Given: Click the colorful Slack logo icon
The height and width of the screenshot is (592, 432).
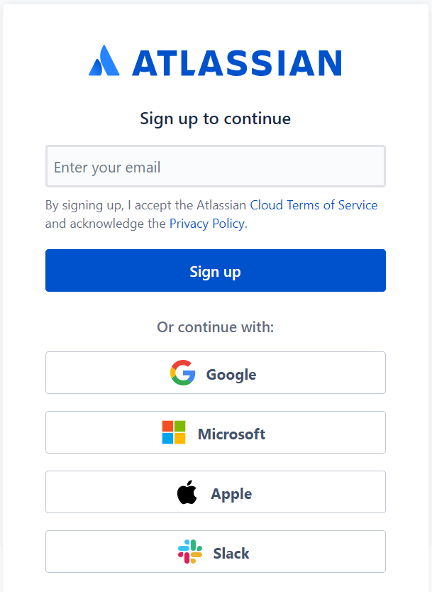Looking at the screenshot, I should click(190, 552).
